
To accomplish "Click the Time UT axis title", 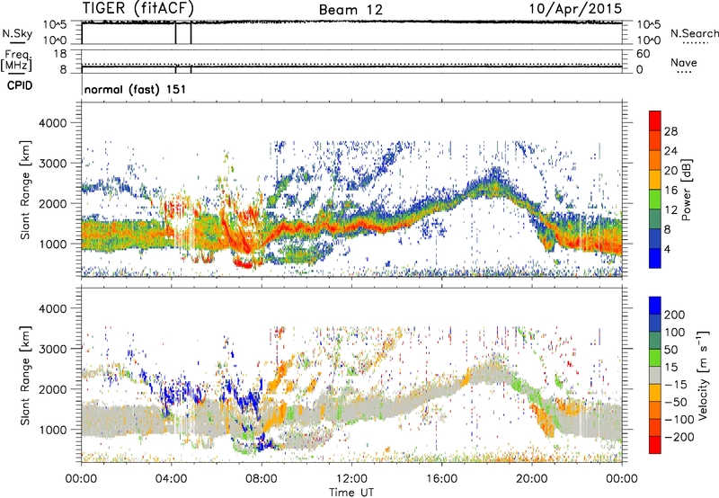I will (x=351, y=493).
